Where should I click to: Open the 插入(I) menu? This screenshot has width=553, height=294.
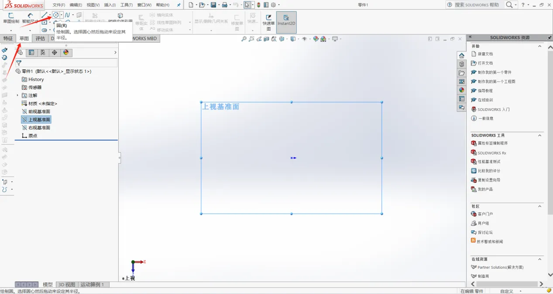click(110, 5)
